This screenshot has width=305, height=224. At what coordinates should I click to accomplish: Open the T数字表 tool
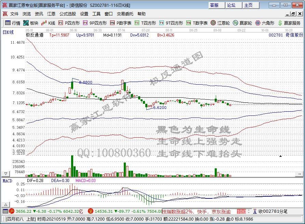(197, 23)
